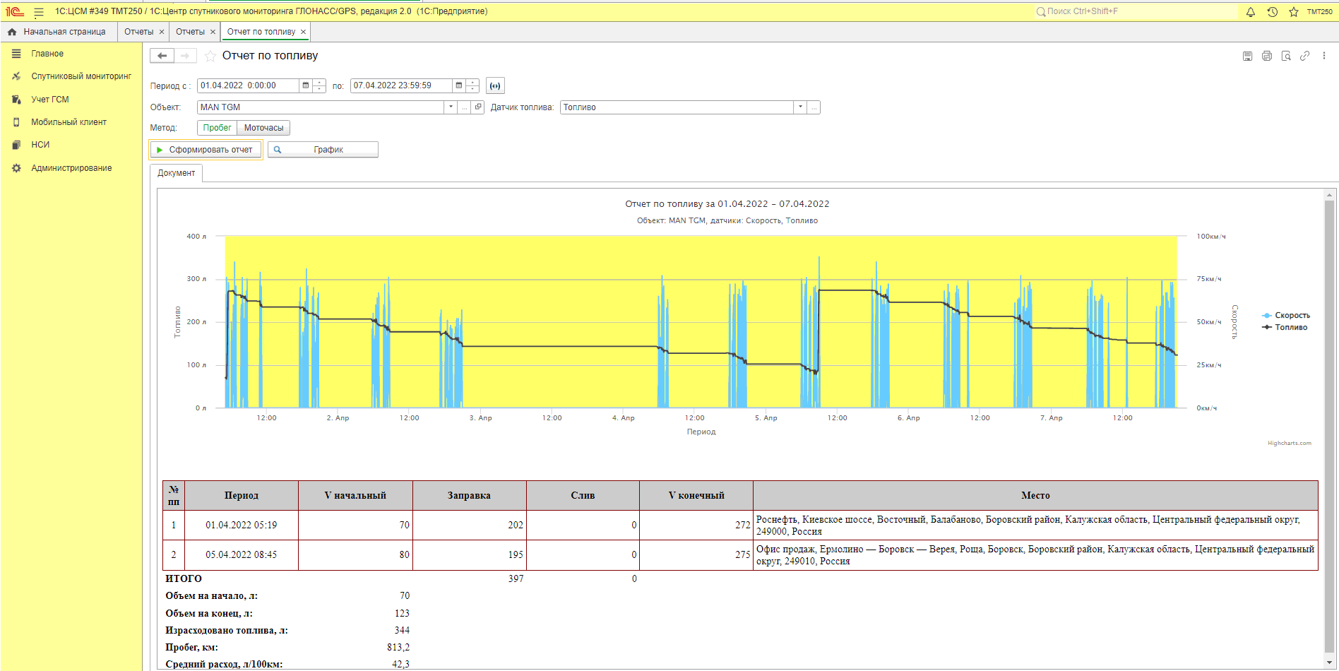Open more actions three-dot menu
The height and width of the screenshot is (671, 1339).
tap(1324, 56)
